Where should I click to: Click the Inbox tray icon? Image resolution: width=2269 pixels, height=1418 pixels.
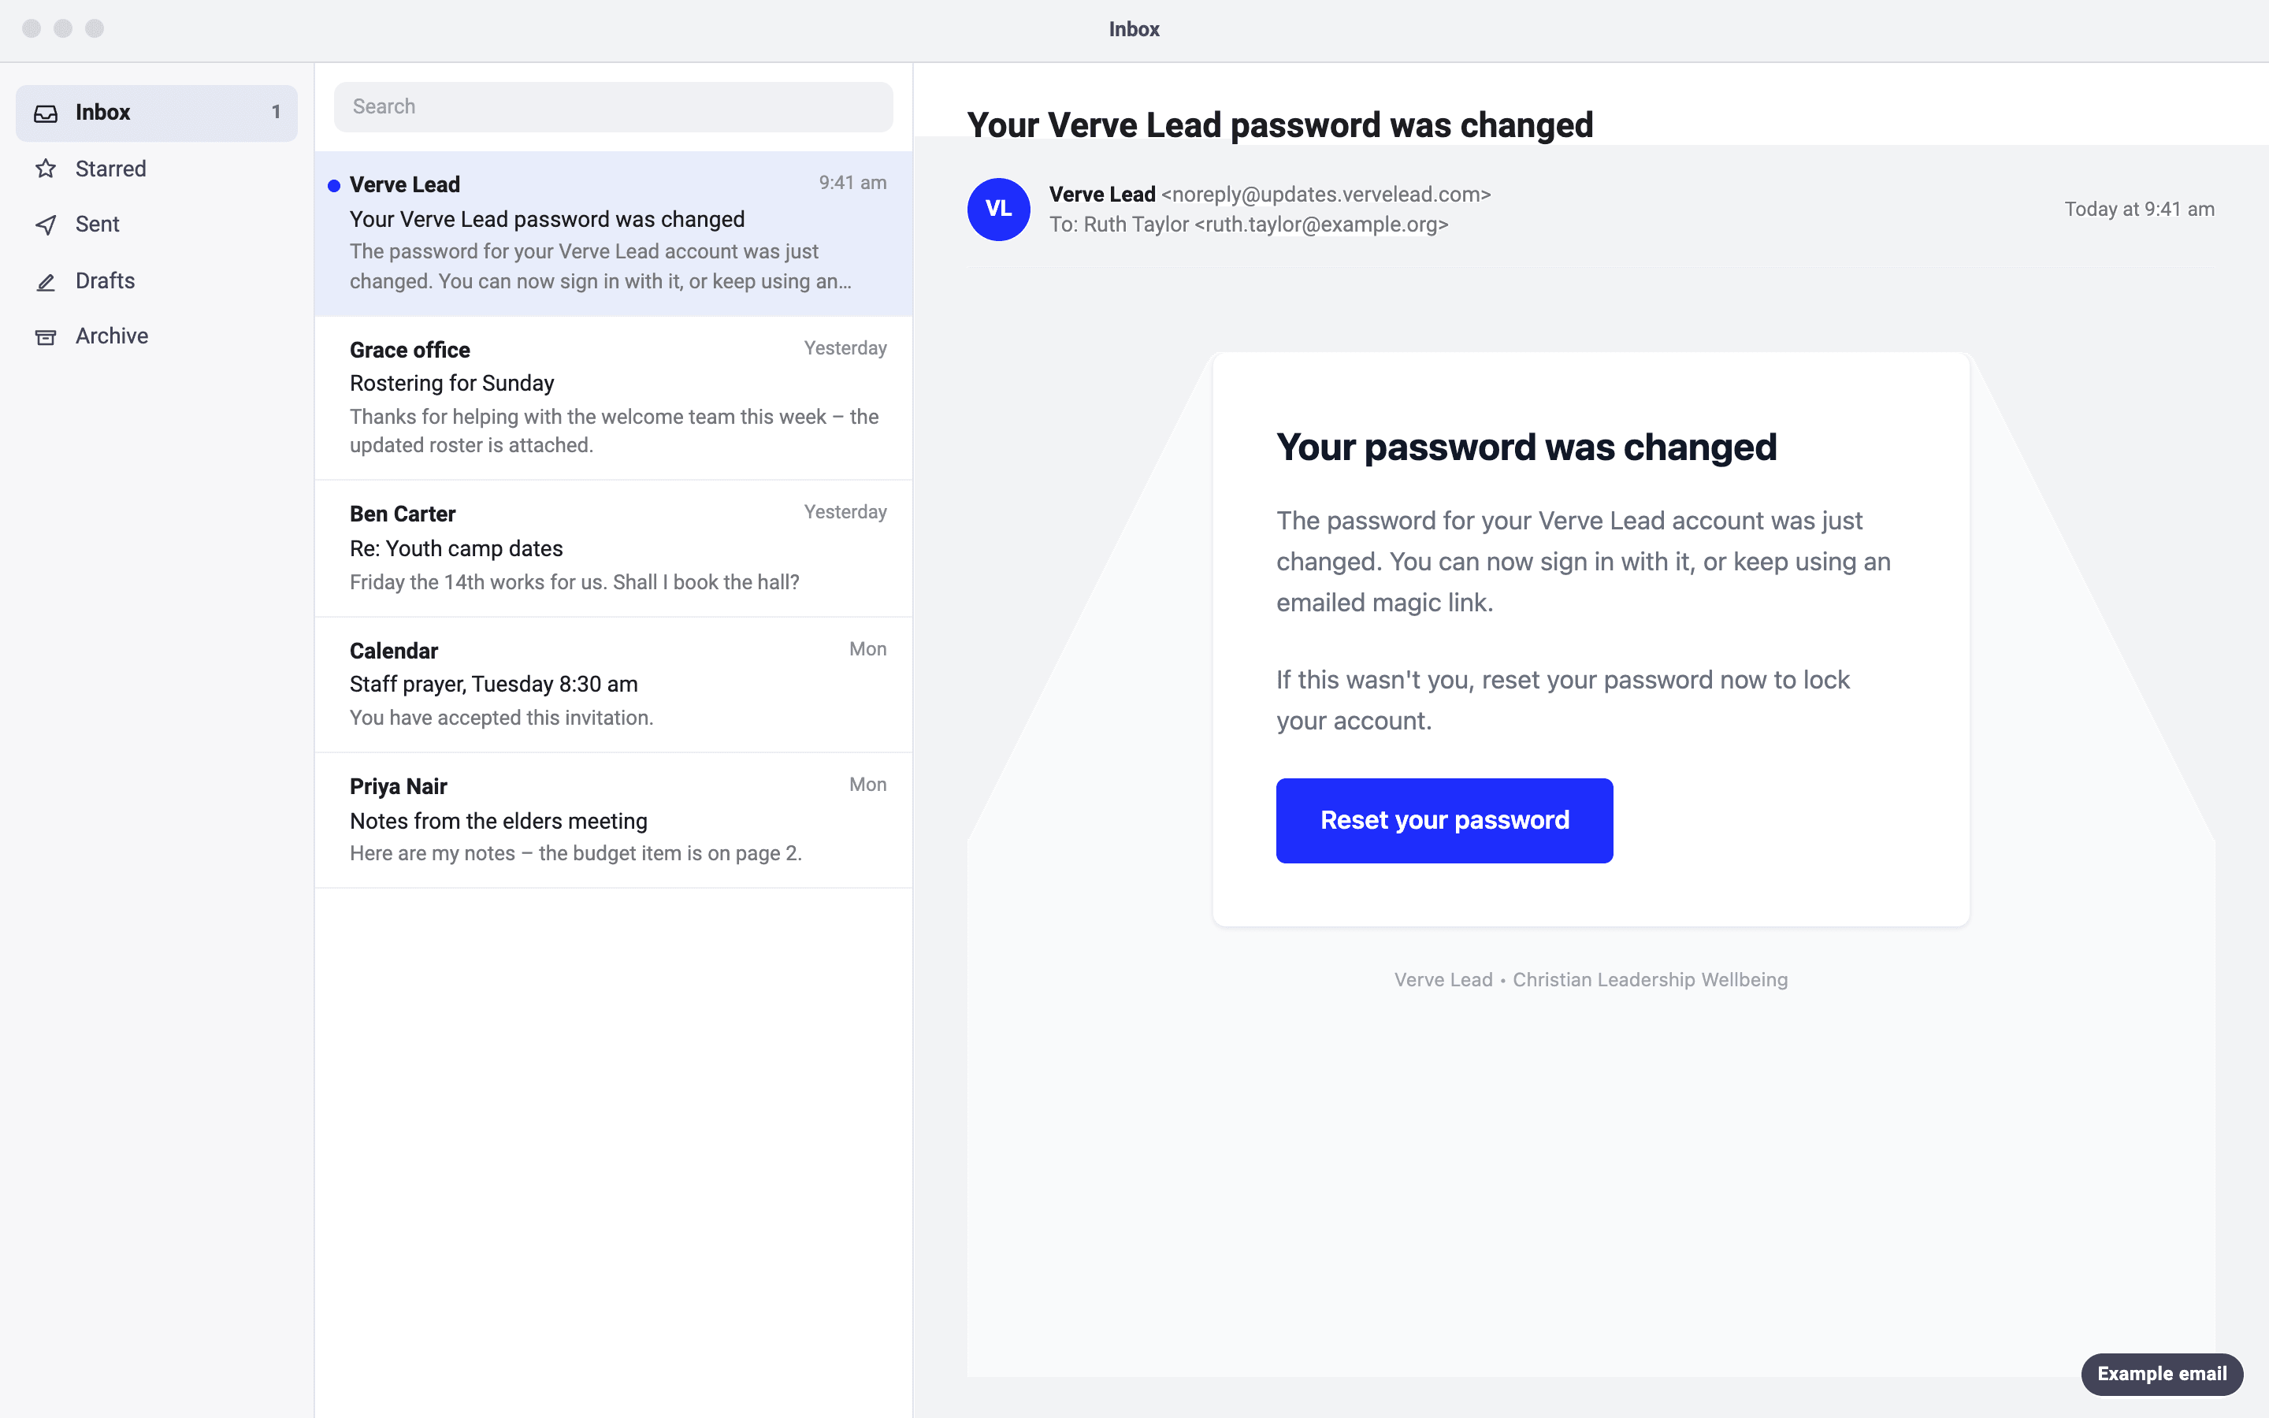46,113
